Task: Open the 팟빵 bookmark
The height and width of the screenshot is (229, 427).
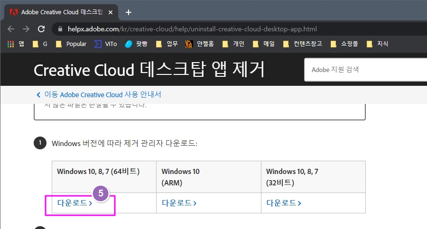Action: [136, 44]
